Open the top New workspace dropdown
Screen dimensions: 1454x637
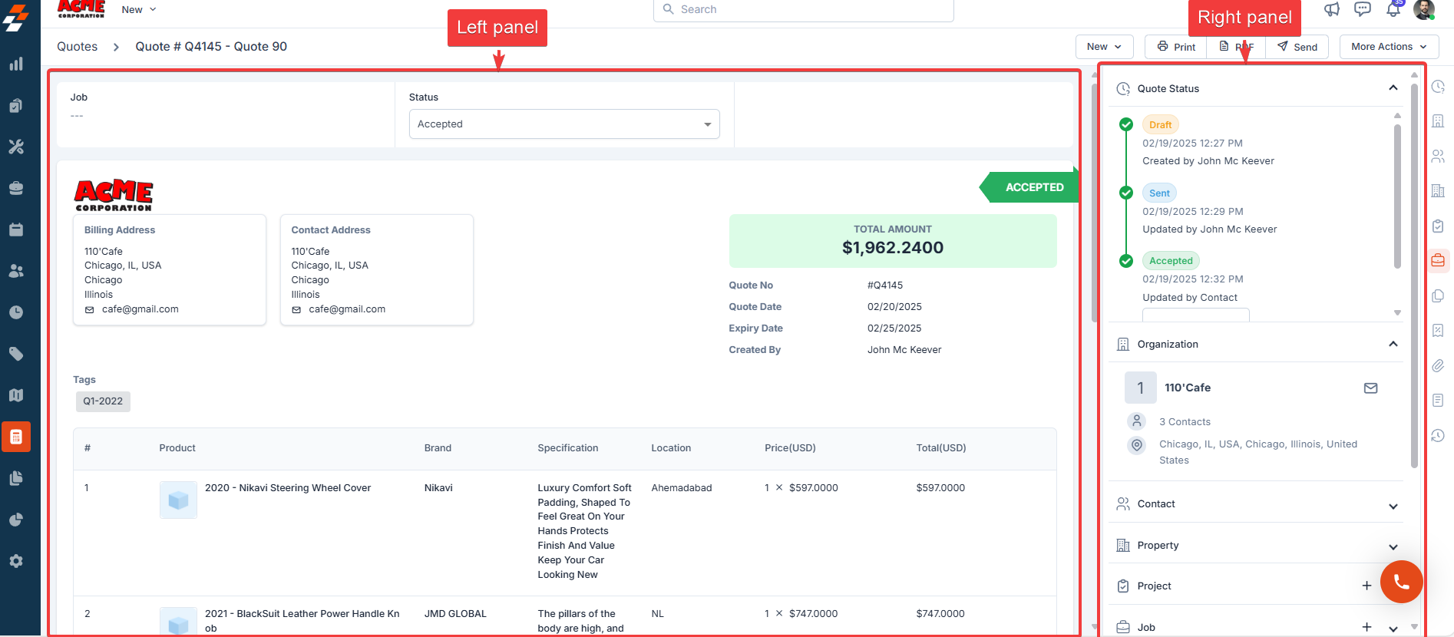[x=139, y=10]
